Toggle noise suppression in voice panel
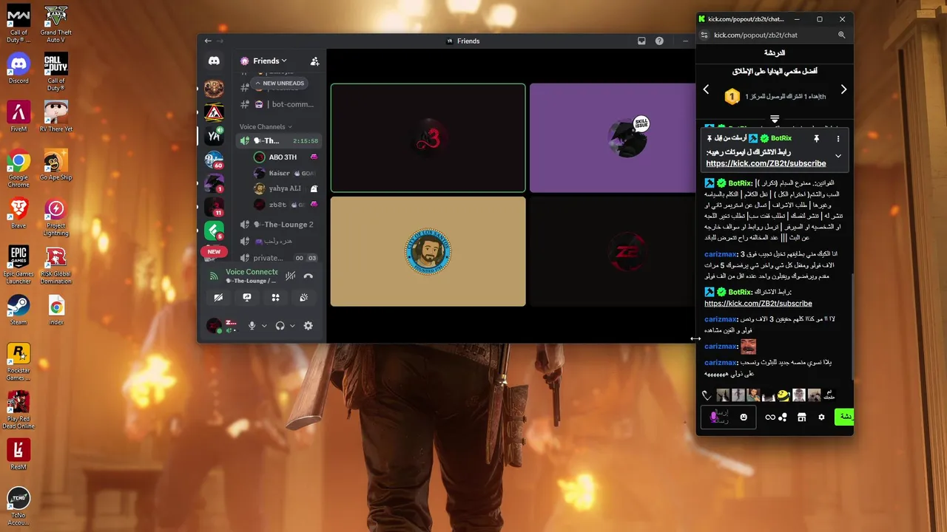 pyautogui.click(x=291, y=276)
